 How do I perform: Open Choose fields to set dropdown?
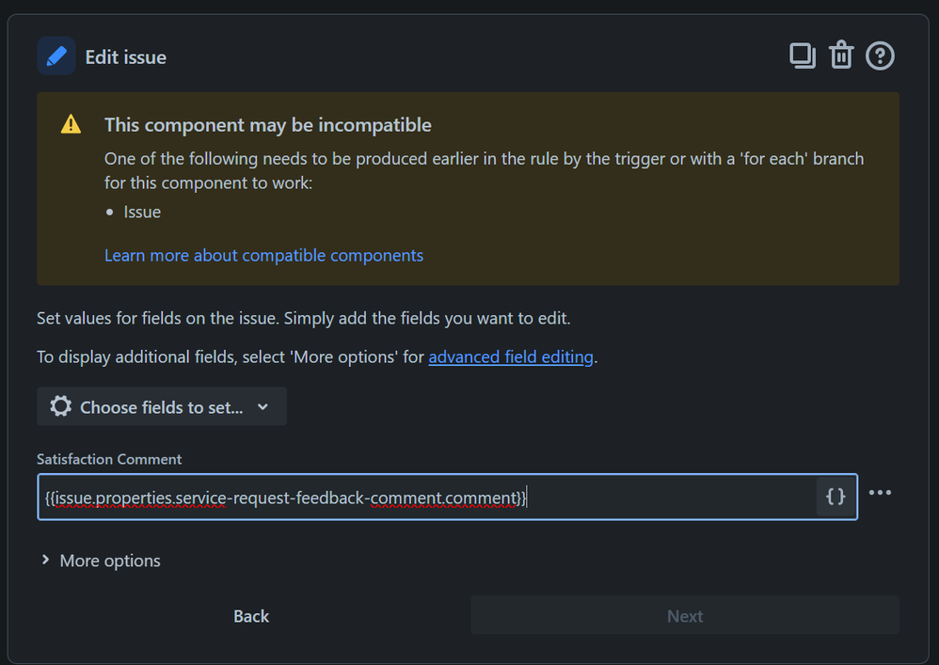(x=162, y=407)
